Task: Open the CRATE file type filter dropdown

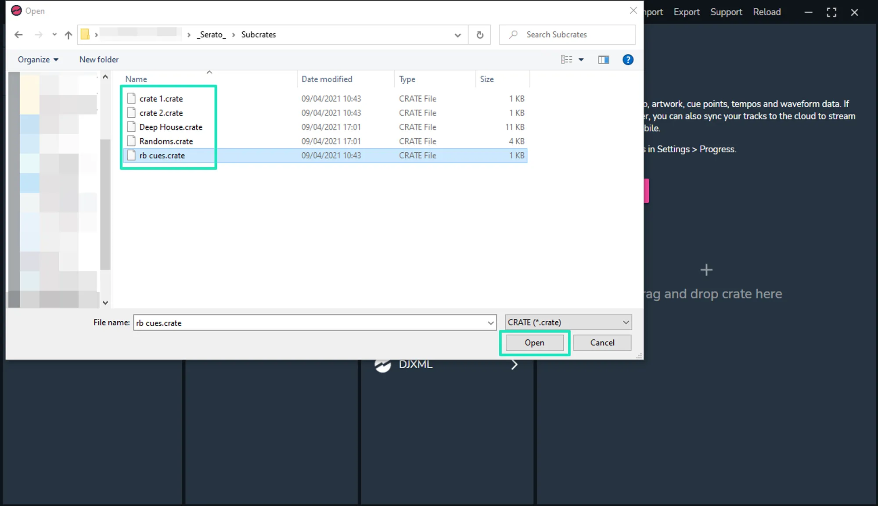Action: (568, 322)
